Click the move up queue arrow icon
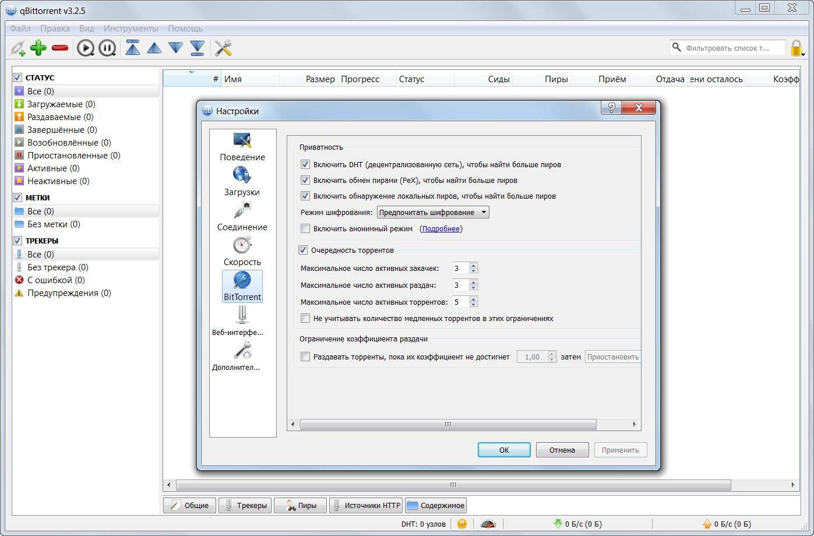 tap(154, 48)
